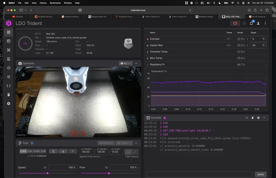Select the 0.025 Z offset step

[x=37, y=151]
